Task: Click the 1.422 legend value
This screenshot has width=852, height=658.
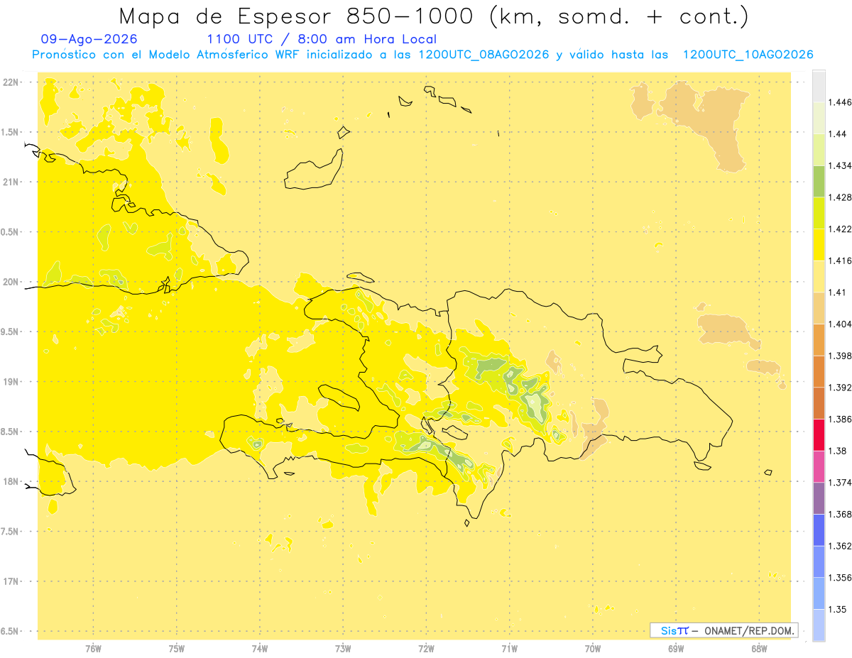Action: 840,229
